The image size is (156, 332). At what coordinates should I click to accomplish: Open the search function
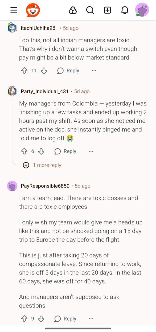click(x=90, y=10)
